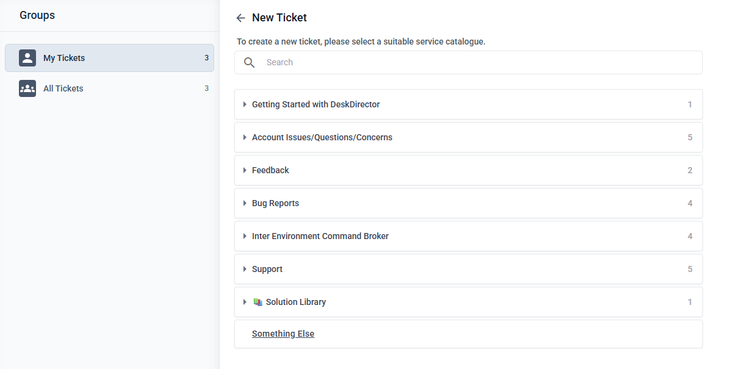Open the Feedback catalogue label
734x369 pixels.
(x=270, y=170)
